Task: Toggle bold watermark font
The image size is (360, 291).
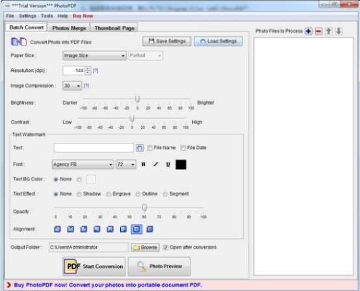Action: (x=143, y=164)
